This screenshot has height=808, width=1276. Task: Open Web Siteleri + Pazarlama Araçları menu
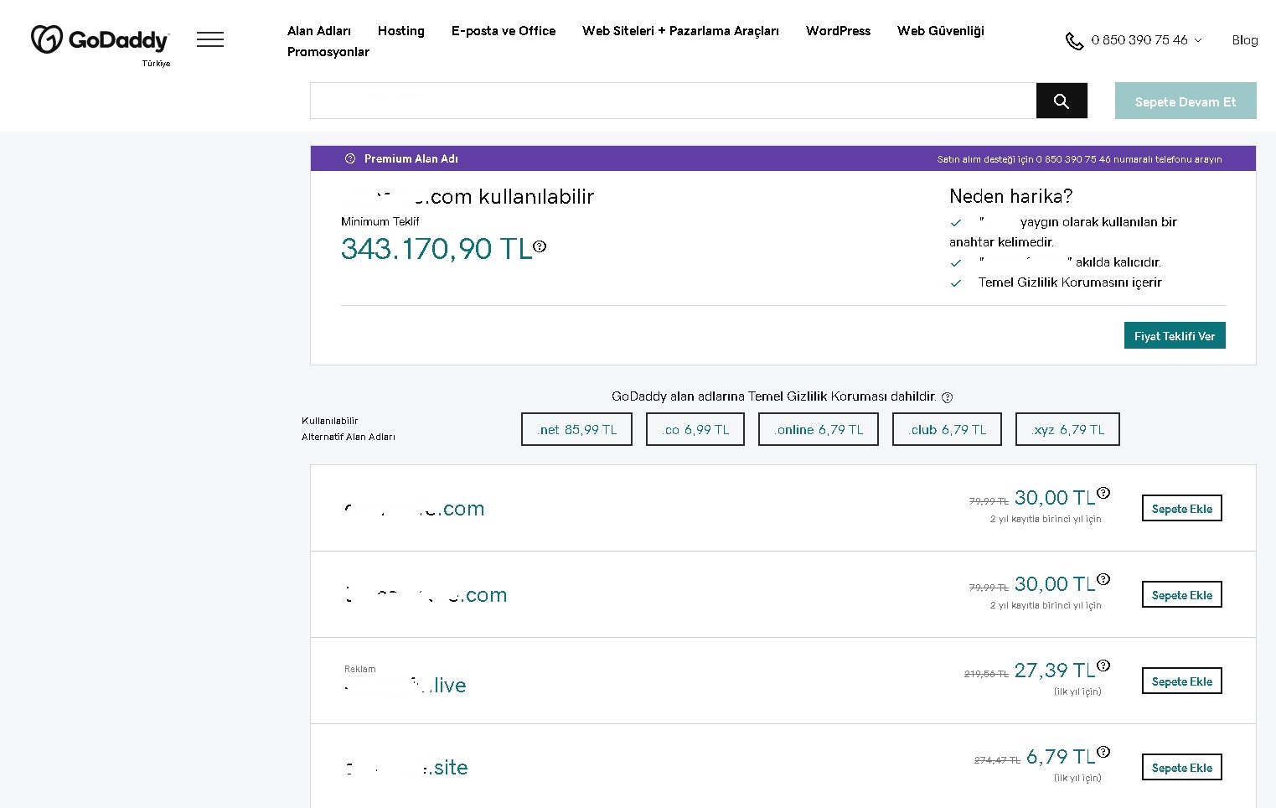[680, 31]
